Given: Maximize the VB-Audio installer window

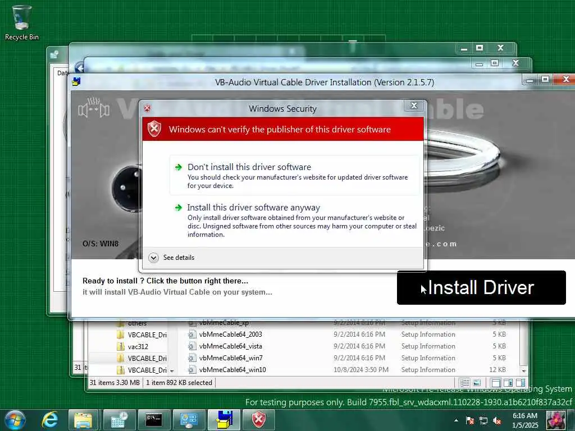Looking at the screenshot, I should pos(545,79).
